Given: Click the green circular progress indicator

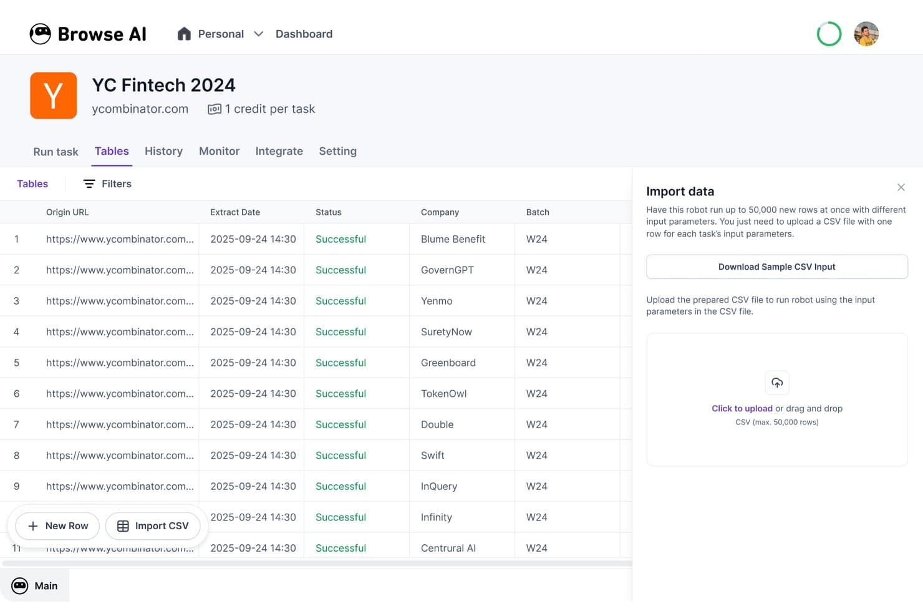Looking at the screenshot, I should tap(829, 34).
